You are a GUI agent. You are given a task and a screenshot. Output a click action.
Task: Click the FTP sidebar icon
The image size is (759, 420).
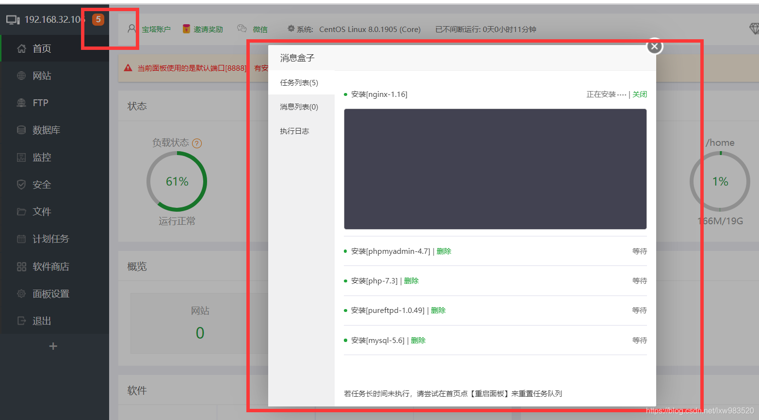pyautogui.click(x=21, y=103)
